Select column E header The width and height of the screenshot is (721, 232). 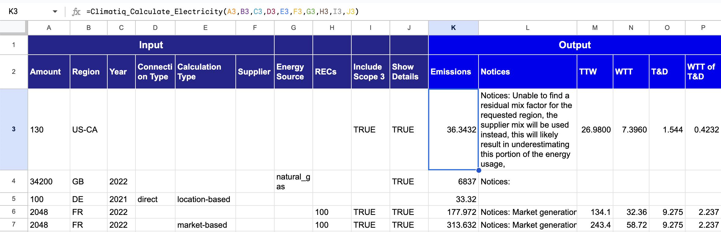tap(205, 28)
